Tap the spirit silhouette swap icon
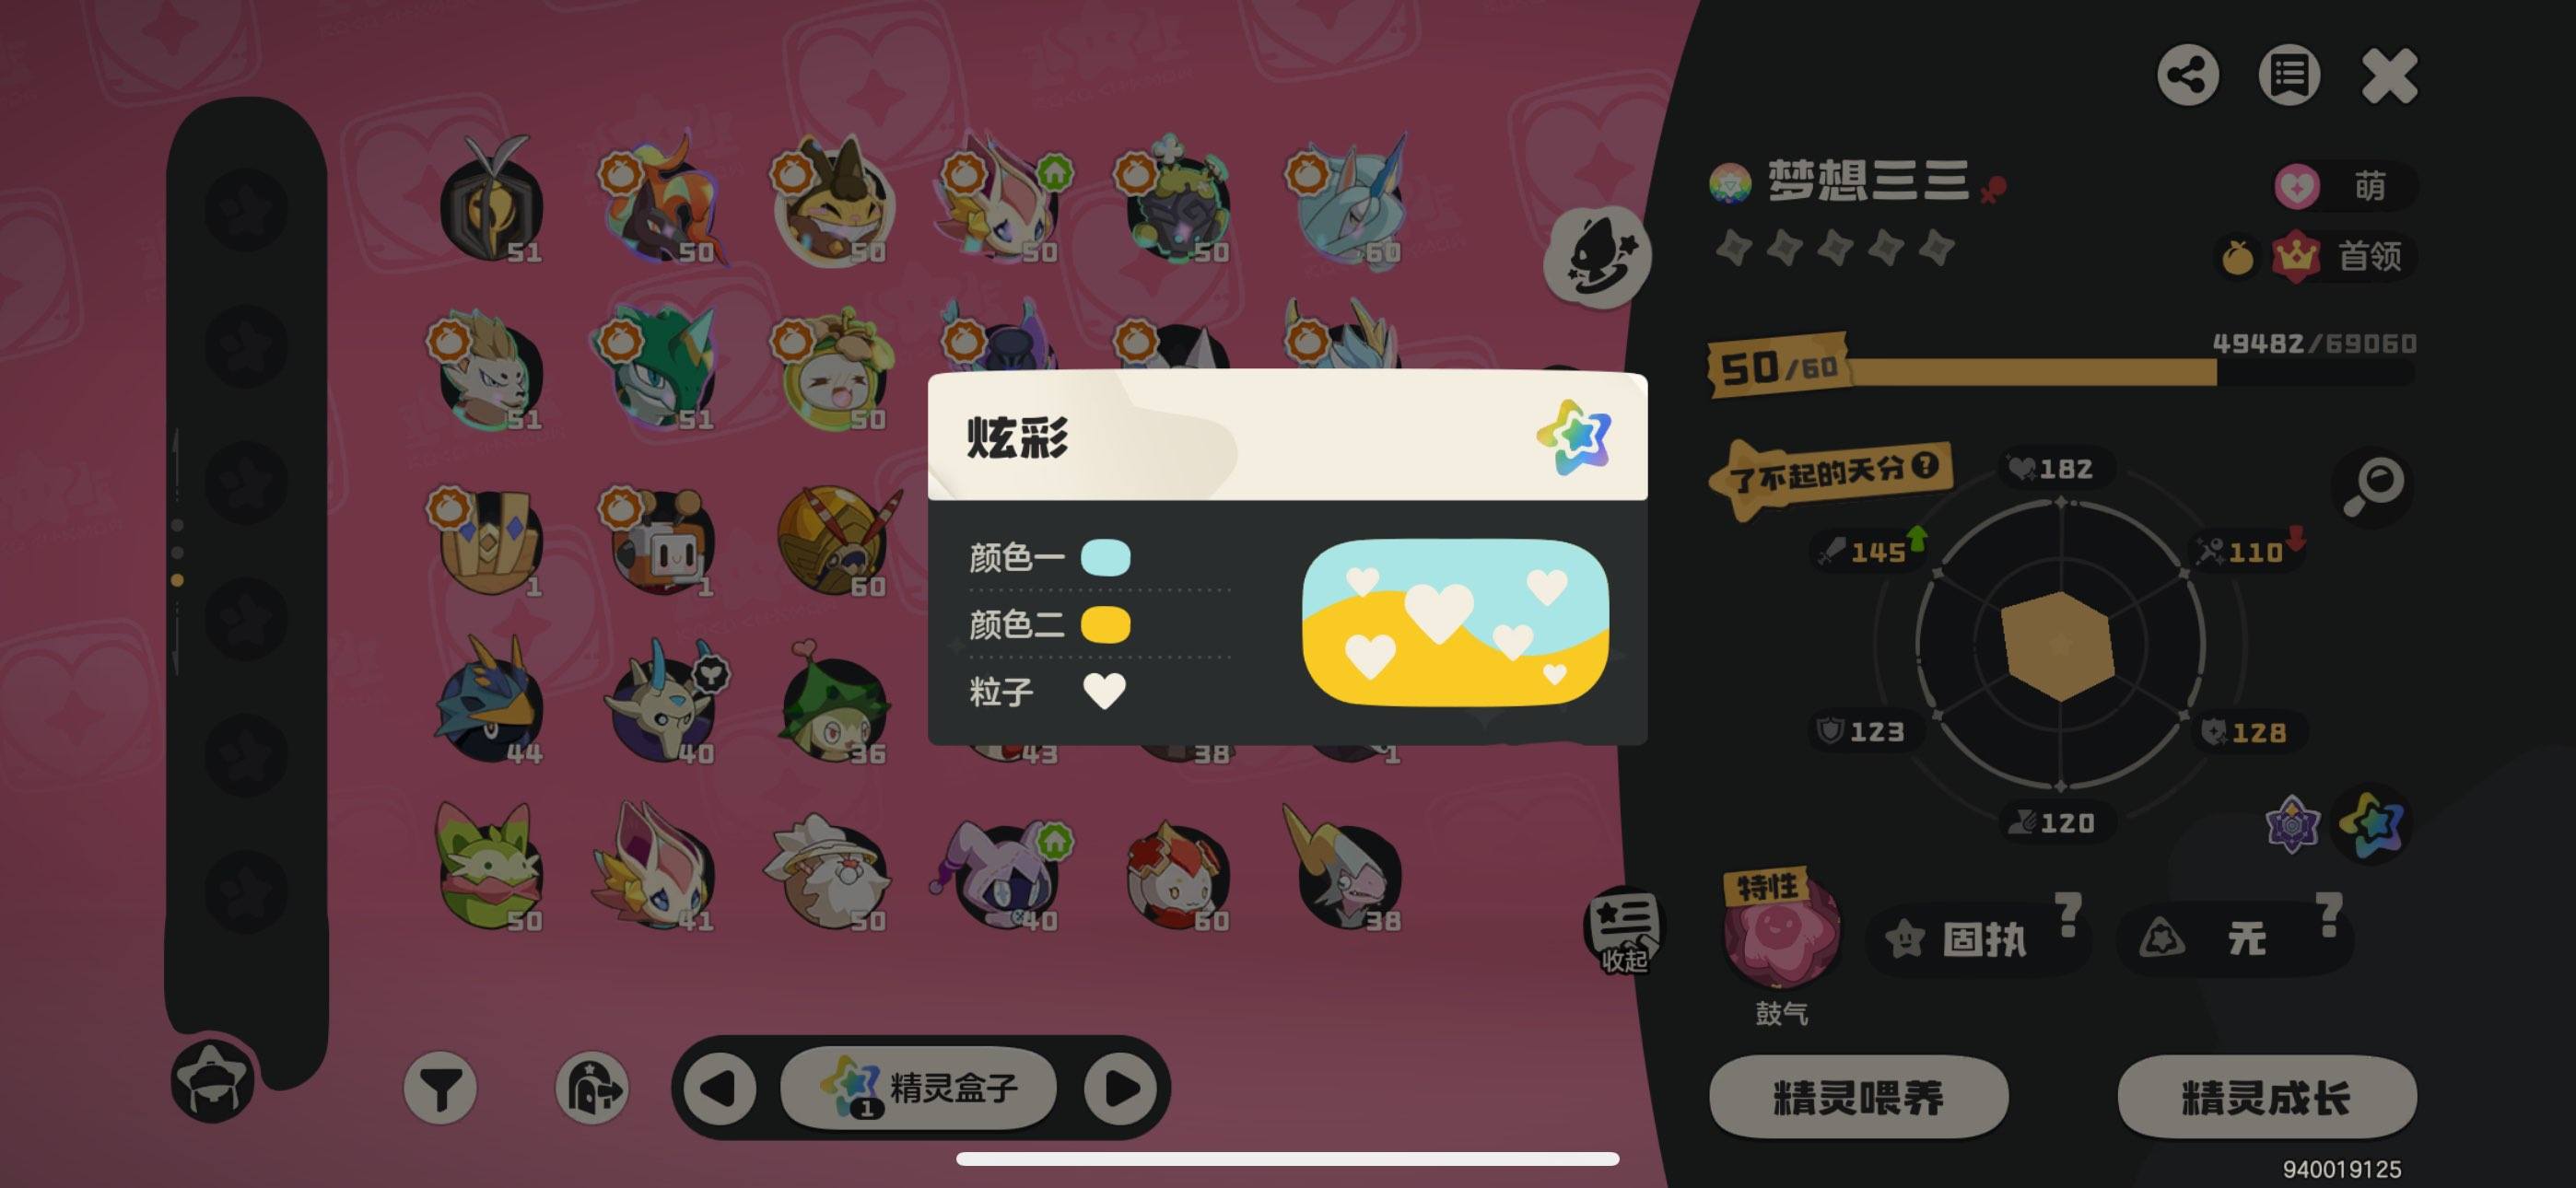 tap(1597, 257)
